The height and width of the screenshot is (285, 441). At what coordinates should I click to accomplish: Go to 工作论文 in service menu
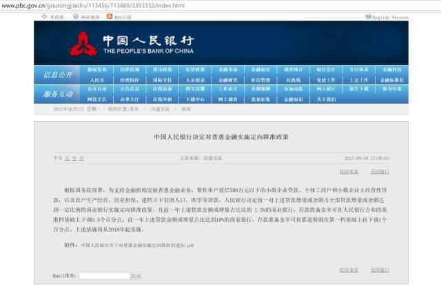click(228, 89)
